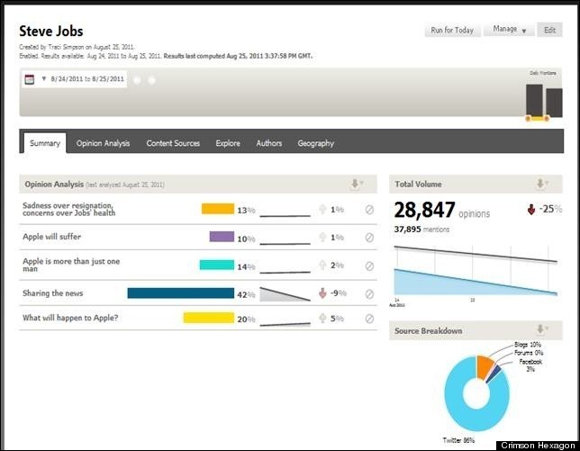This screenshot has height=451, width=580.
Task: Go to next date range arrow
Action: pyautogui.click(x=151, y=80)
